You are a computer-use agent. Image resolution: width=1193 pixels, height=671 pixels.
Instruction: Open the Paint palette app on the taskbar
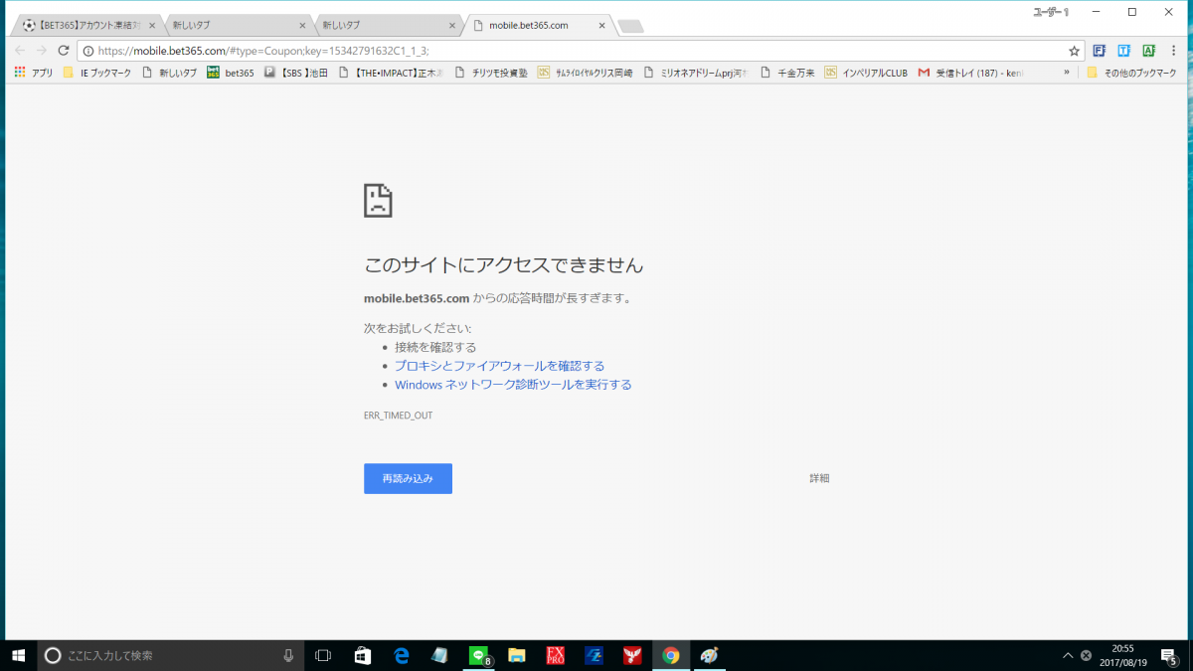(x=709, y=655)
